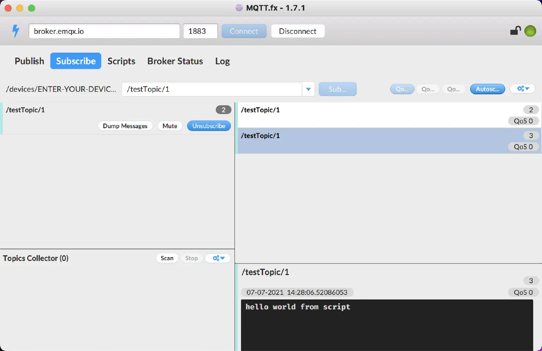This screenshot has width=542, height=351.
Task: Start a Scan in Topics Collector
Action: pos(167,258)
